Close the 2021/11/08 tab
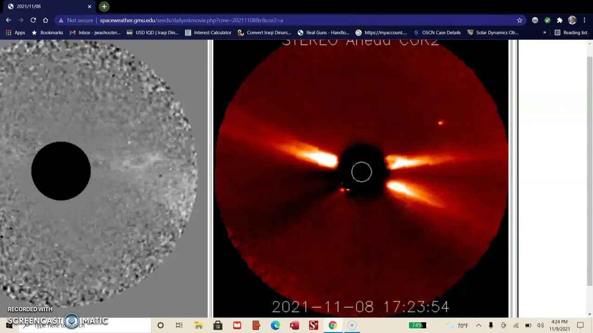Screen dimensions: 593x333 click(90, 6)
